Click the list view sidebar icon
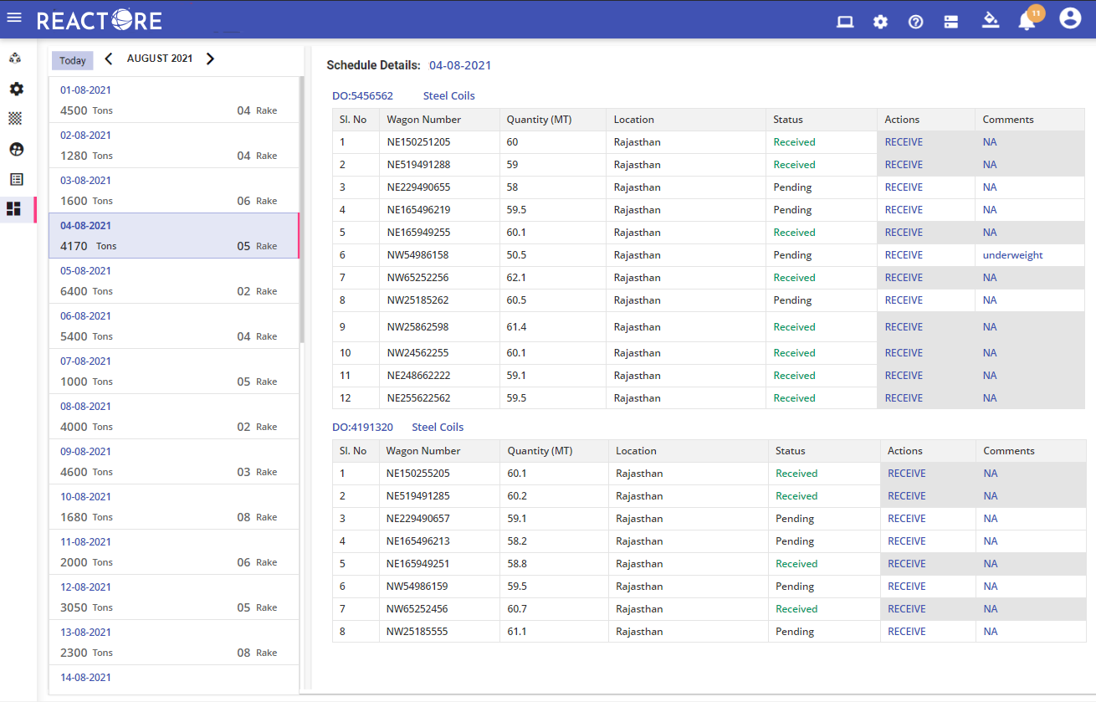The image size is (1096, 702). 16,179
